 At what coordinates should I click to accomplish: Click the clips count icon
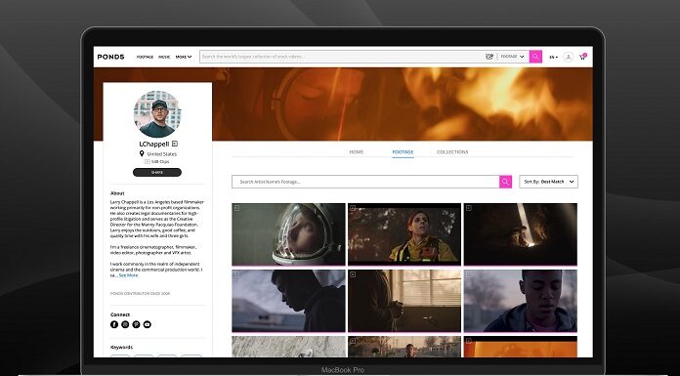tap(147, 161)
